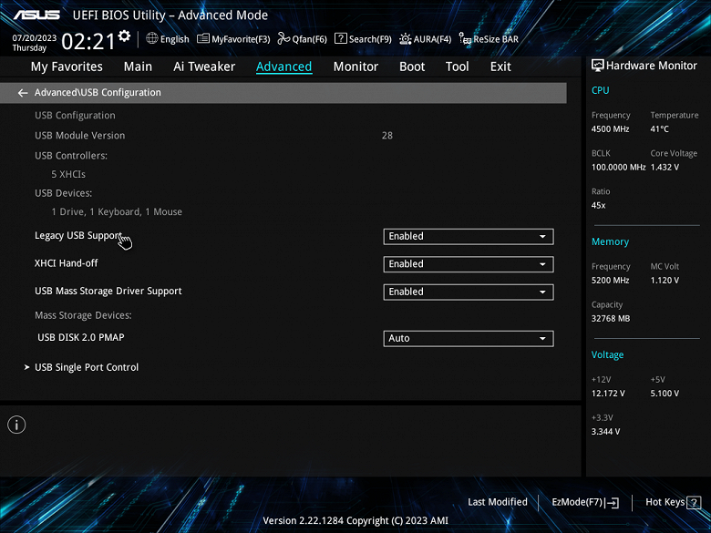
Task: Click the Hot Keys question mark icon
Action: (x=694, y=502)
